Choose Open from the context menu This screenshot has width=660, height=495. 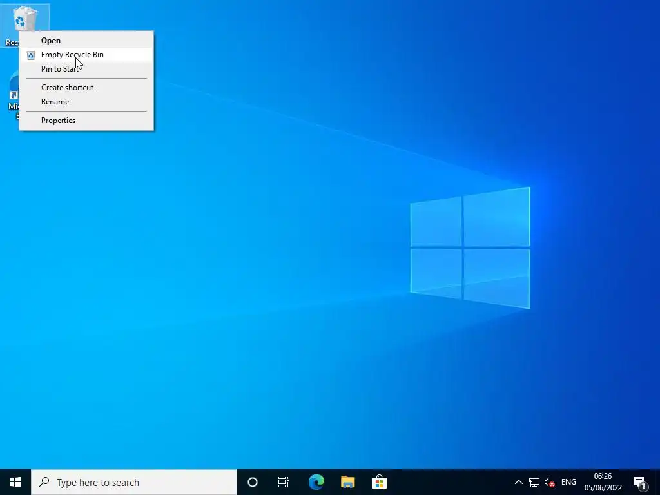pyautogui.click(x=86, y=41)
